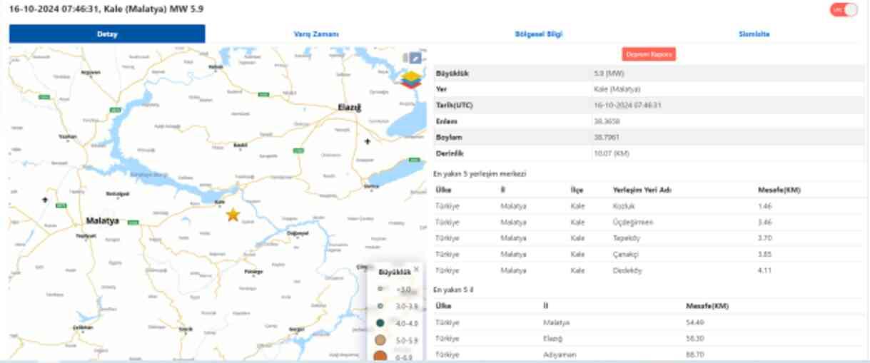
Task: Click the 5.0-5.9 magnitude legend circle
Action: tap(381, 340)
